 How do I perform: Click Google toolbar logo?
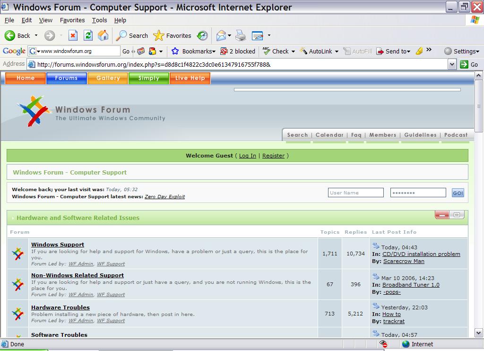pyautogui.click(x=14, y=51)
